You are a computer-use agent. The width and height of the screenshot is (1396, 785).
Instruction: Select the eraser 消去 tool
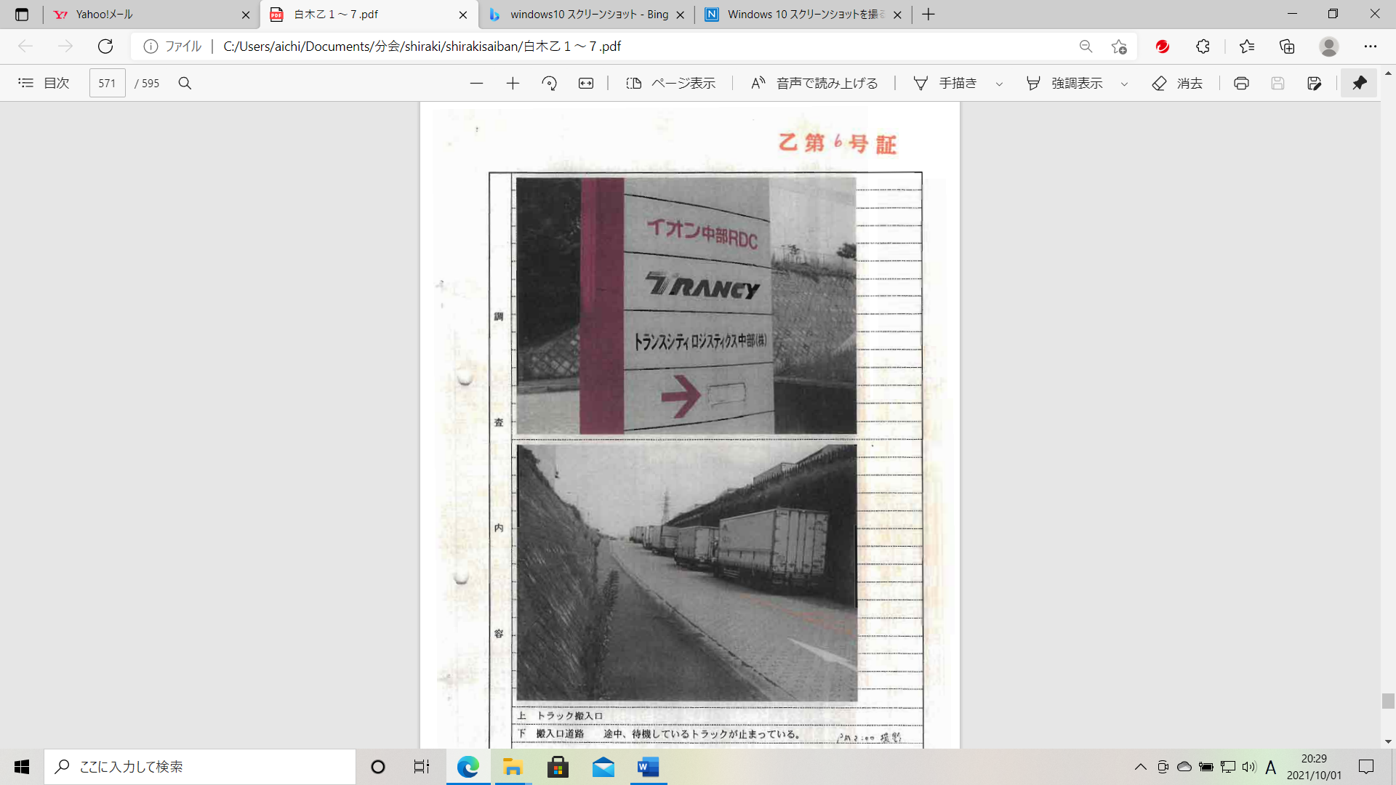1177,84
